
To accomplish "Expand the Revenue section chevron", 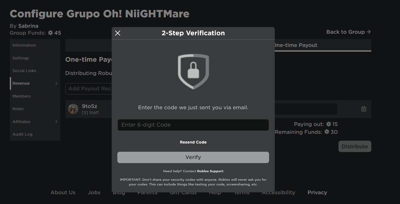I will tap(56, 83).
